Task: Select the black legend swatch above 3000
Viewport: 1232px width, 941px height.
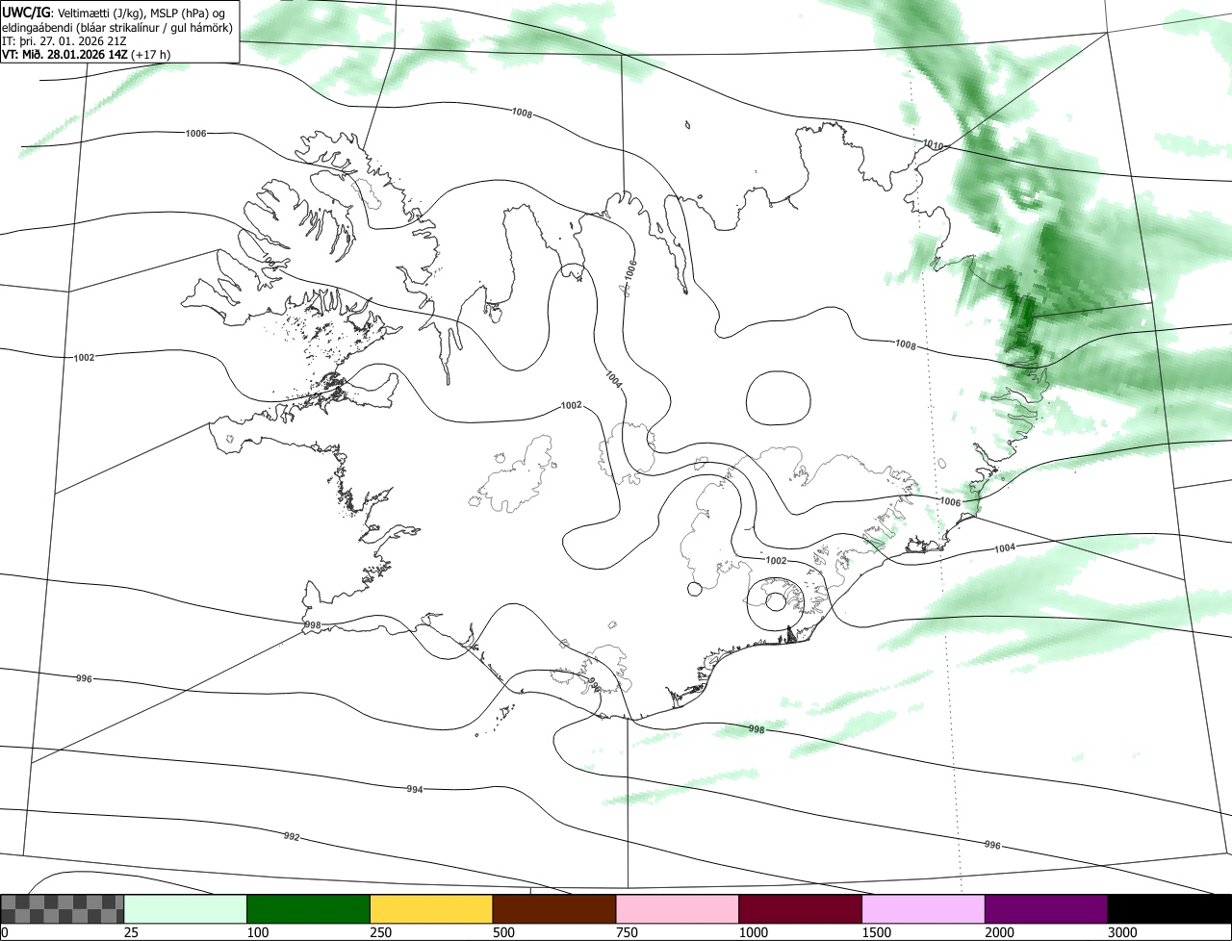Action: [x=1169, y=909]
